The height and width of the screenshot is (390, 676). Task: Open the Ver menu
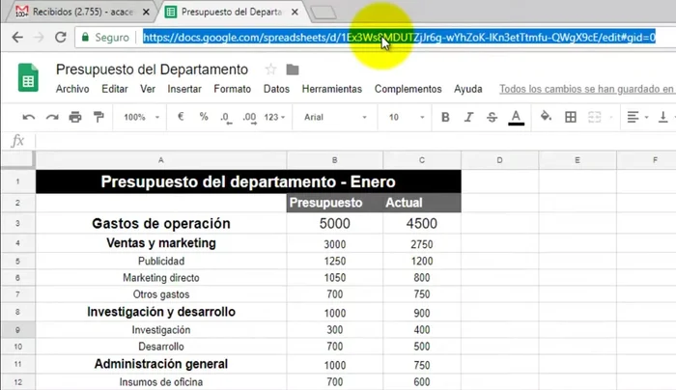point(148,89)
